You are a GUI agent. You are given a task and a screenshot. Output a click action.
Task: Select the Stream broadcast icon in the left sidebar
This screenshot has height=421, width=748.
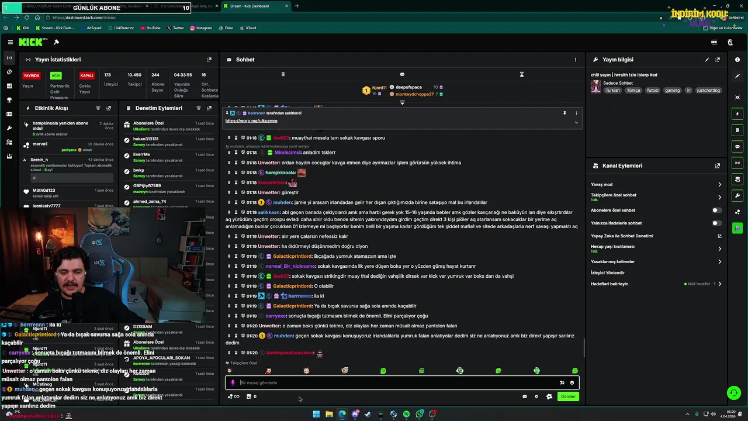click(9, 58)
